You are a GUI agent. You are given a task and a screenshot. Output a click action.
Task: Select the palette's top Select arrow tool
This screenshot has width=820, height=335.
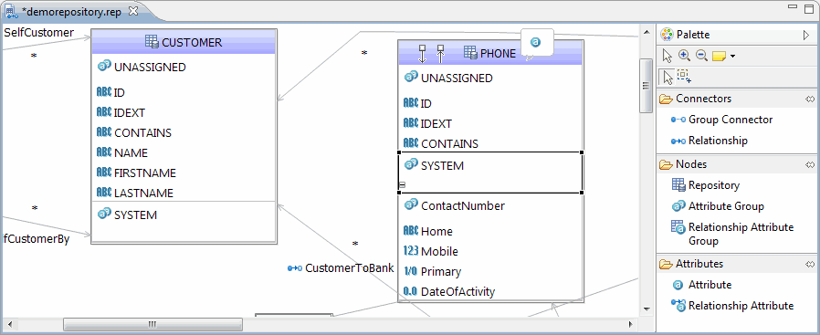click(x=667, y=56)
